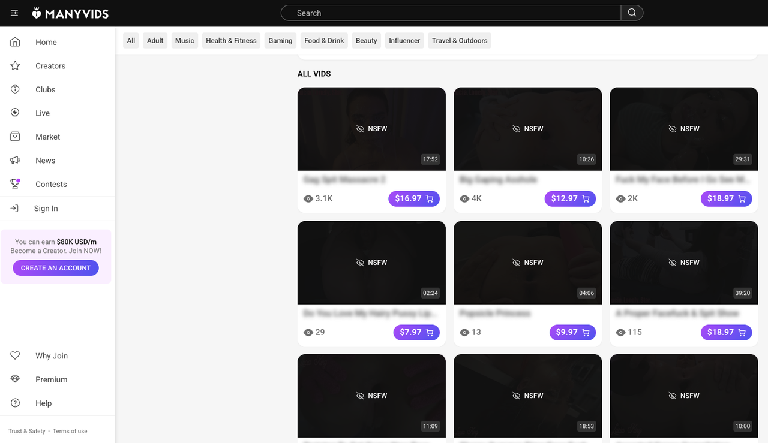Go to the Live section icon

point(15,113)
